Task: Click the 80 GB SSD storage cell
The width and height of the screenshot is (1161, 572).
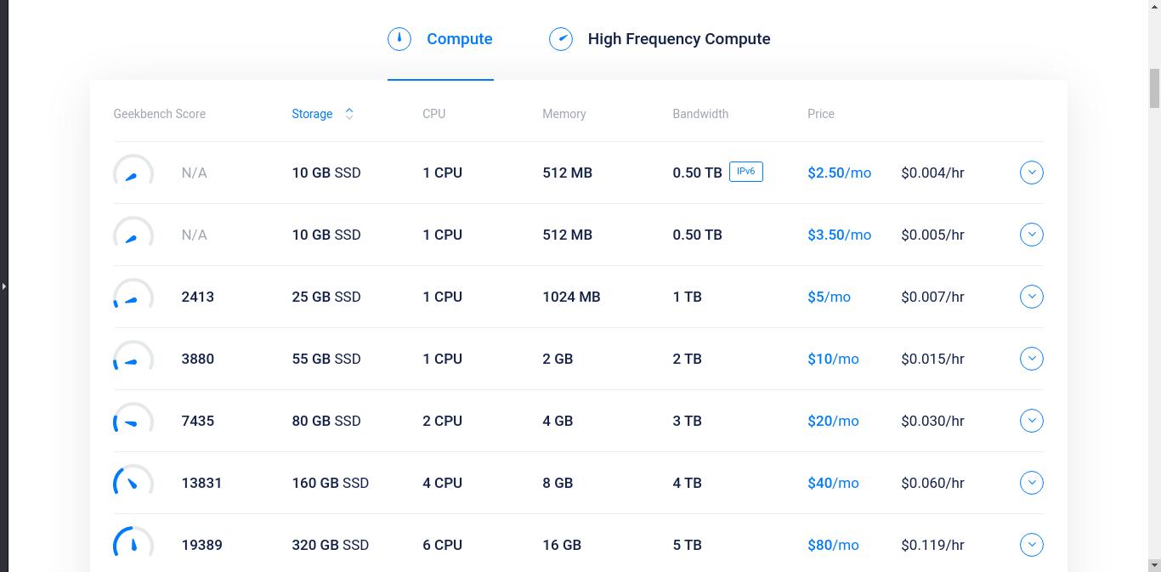Action: click(326, 421)
